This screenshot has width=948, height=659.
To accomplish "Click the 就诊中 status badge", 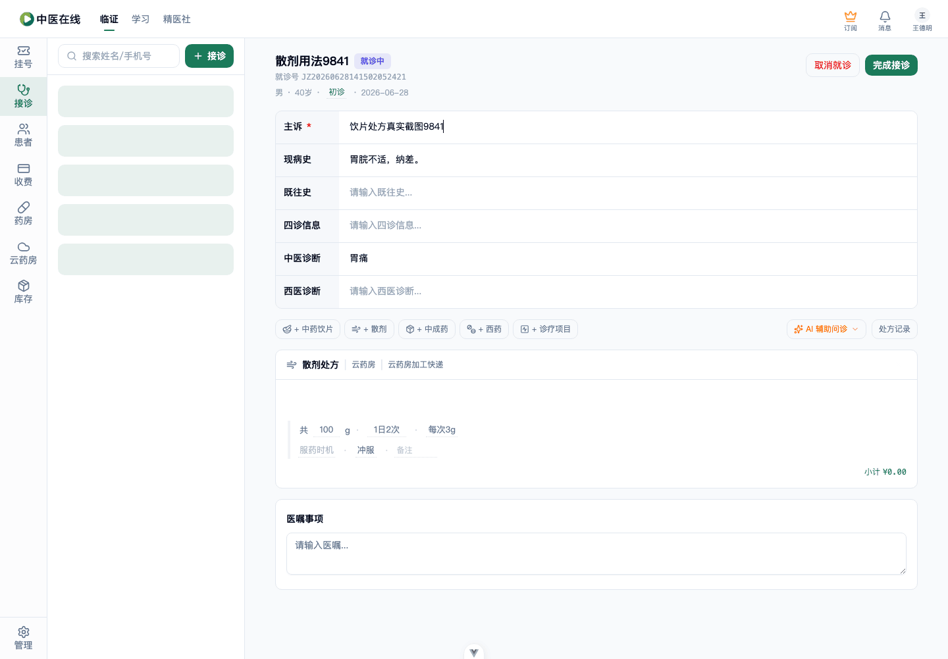I will pos(373,61).
